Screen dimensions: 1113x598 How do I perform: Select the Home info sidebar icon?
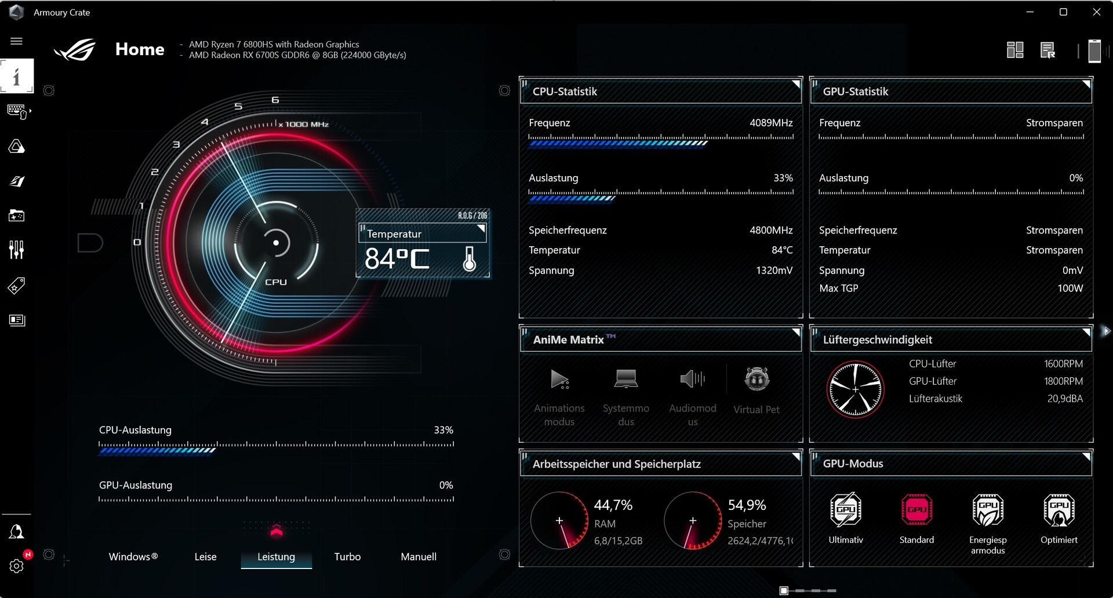point(16,76)
